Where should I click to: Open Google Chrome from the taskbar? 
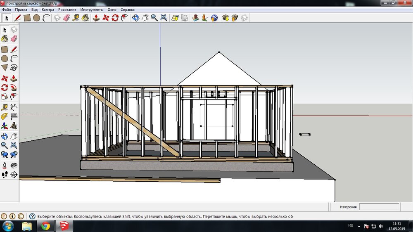click(45, 226)
